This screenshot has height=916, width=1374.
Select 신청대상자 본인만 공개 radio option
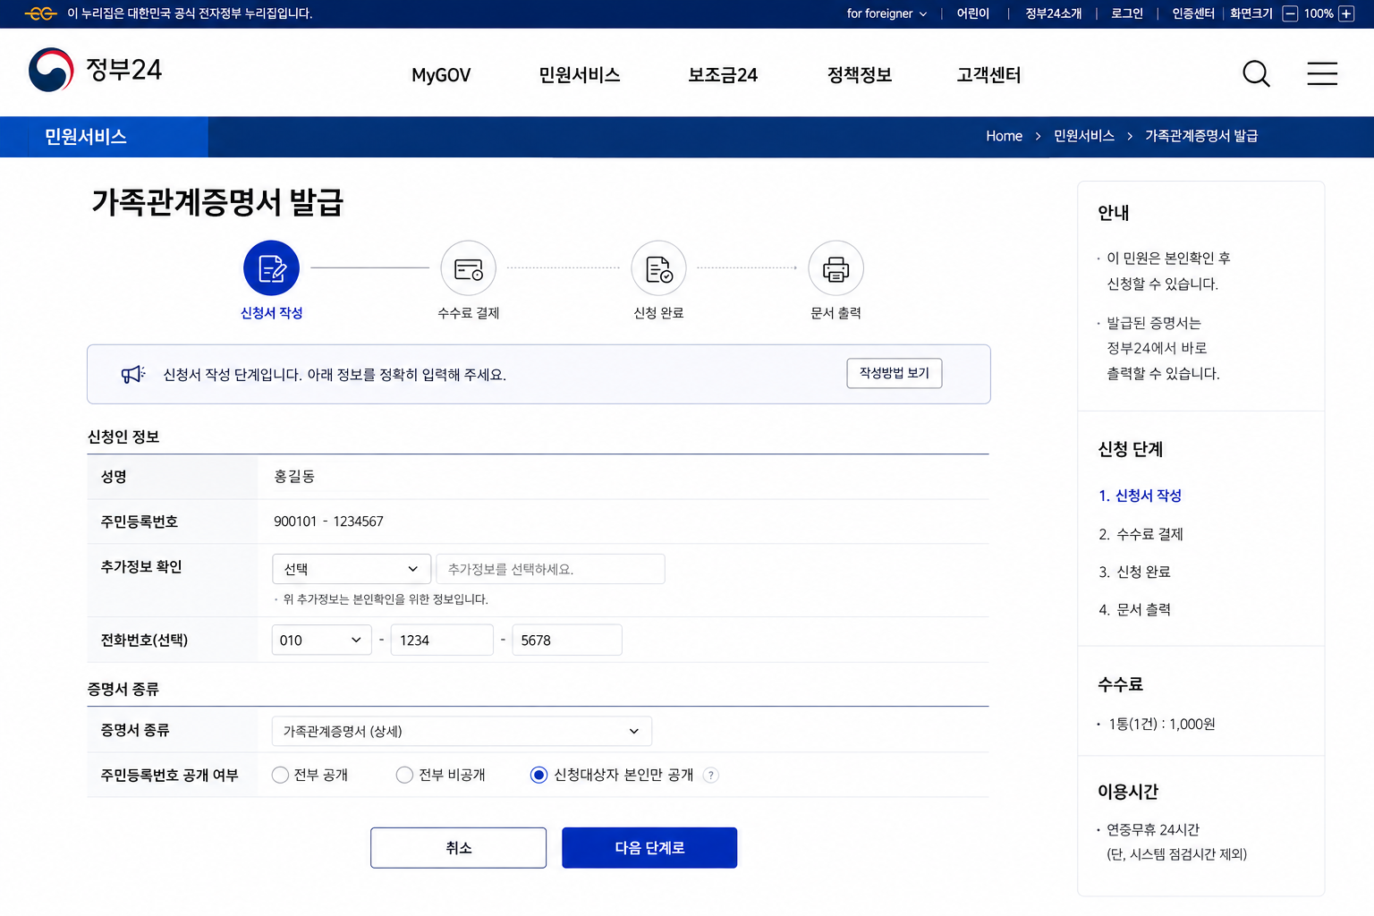[x=539, y=775]
